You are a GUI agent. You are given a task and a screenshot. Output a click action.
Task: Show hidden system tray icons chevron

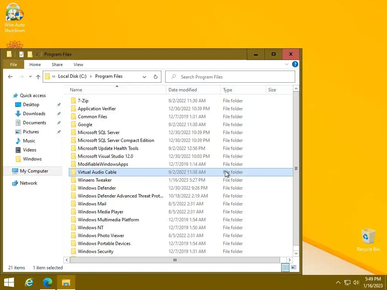(338, 282)
